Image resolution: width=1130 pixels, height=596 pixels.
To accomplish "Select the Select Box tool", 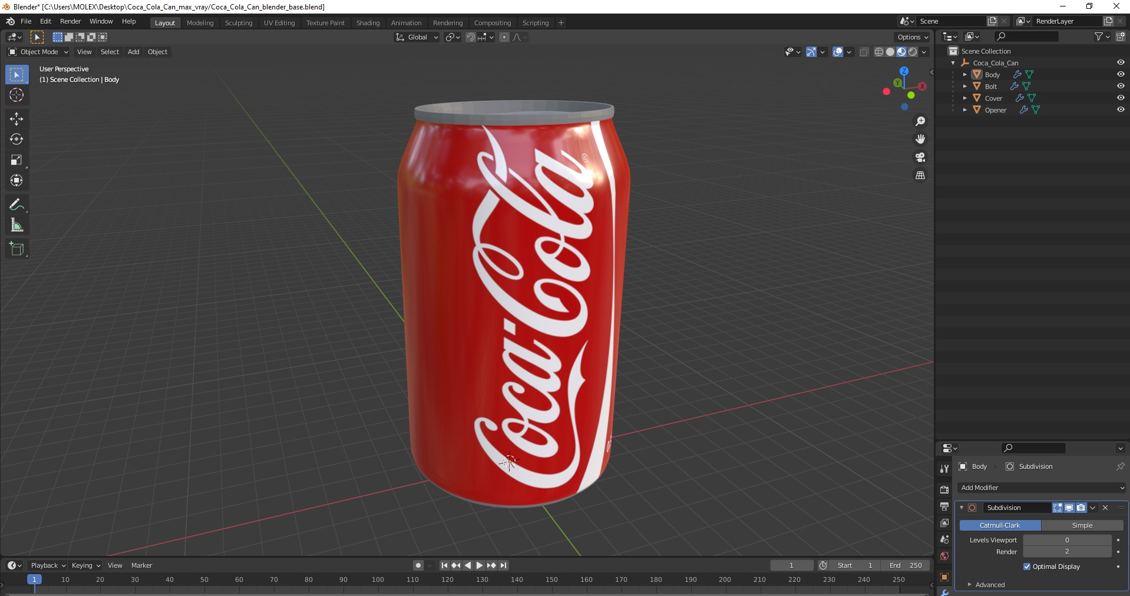I will 16,75.
